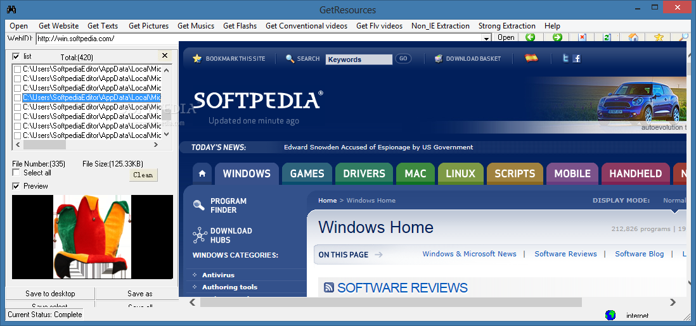Switch to the LINUX tab
This screenshot has height=326, width=696.
click(x=460, y=174)
